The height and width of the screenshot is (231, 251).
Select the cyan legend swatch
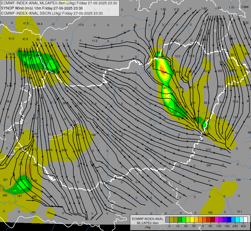pos(238,219)
